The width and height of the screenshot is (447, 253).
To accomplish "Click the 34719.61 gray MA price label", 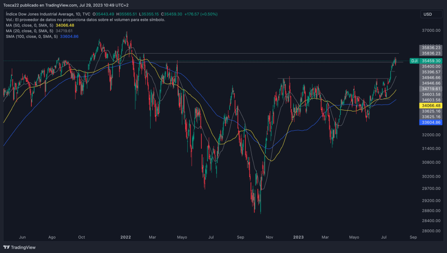I will coord(431,88).
